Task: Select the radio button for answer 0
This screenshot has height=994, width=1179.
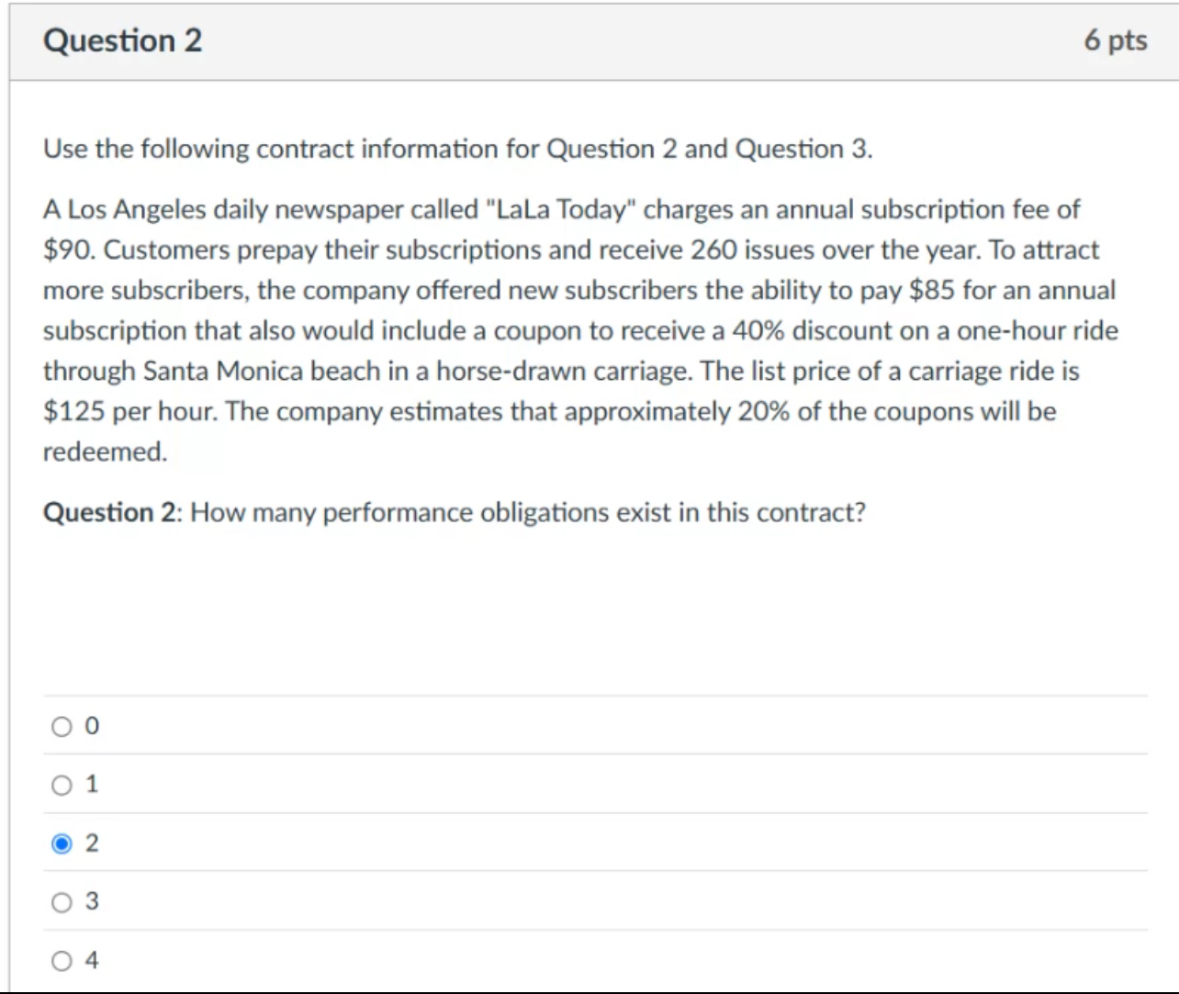Action: [x=61, y=725]
